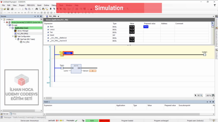This screenshot has width=218, height=122.
Task: Open the Project menu
Action: pos(22,5)
